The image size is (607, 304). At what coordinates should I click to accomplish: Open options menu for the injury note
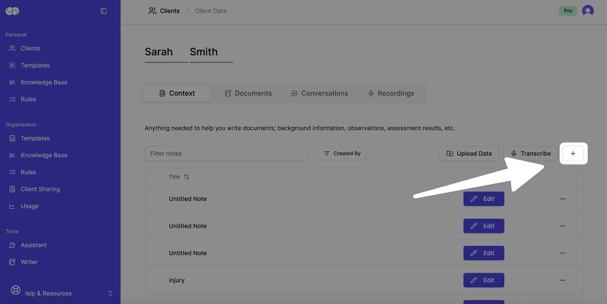(x=563, y=280)
